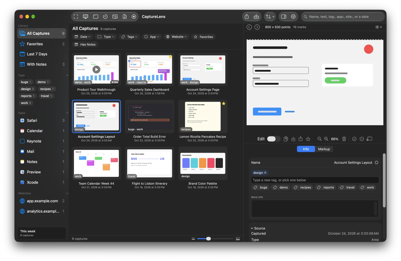Show captures from Safari app
The width and height of the screenshot is (401, 261).
click(x=42, y=121)
